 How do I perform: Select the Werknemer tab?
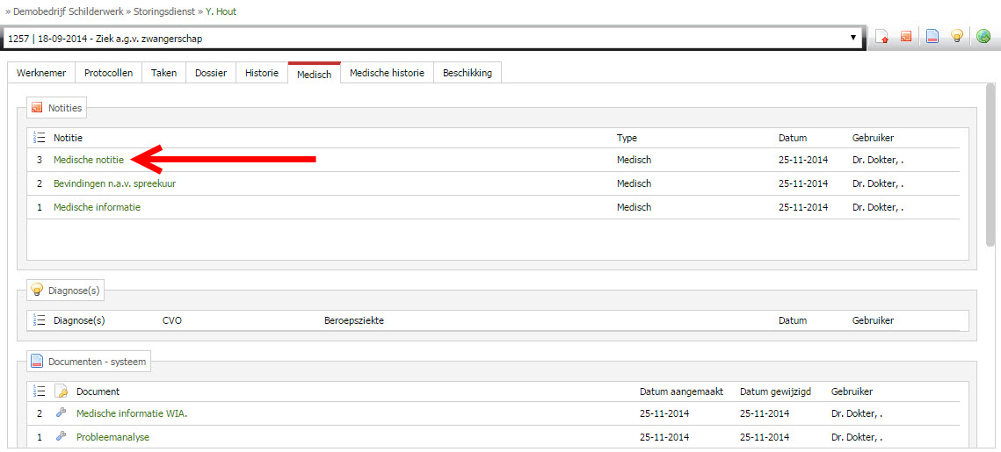point(40,73)
